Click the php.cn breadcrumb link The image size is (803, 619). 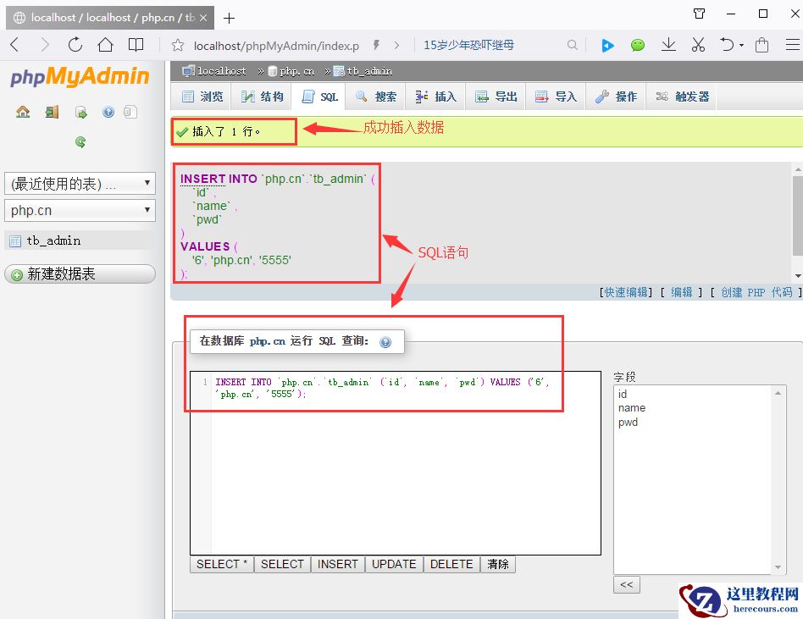click(297, 71)
